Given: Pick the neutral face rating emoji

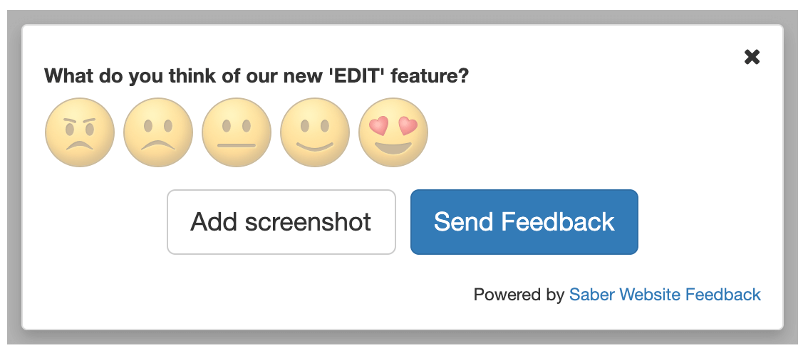Looking at the screenshot, I should [x=237, y=133].
